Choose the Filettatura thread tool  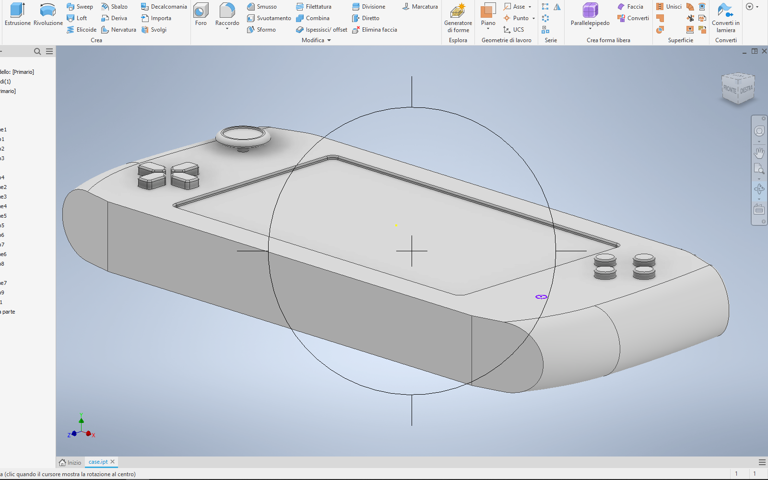pyautogui.click(x=313, y=7)
